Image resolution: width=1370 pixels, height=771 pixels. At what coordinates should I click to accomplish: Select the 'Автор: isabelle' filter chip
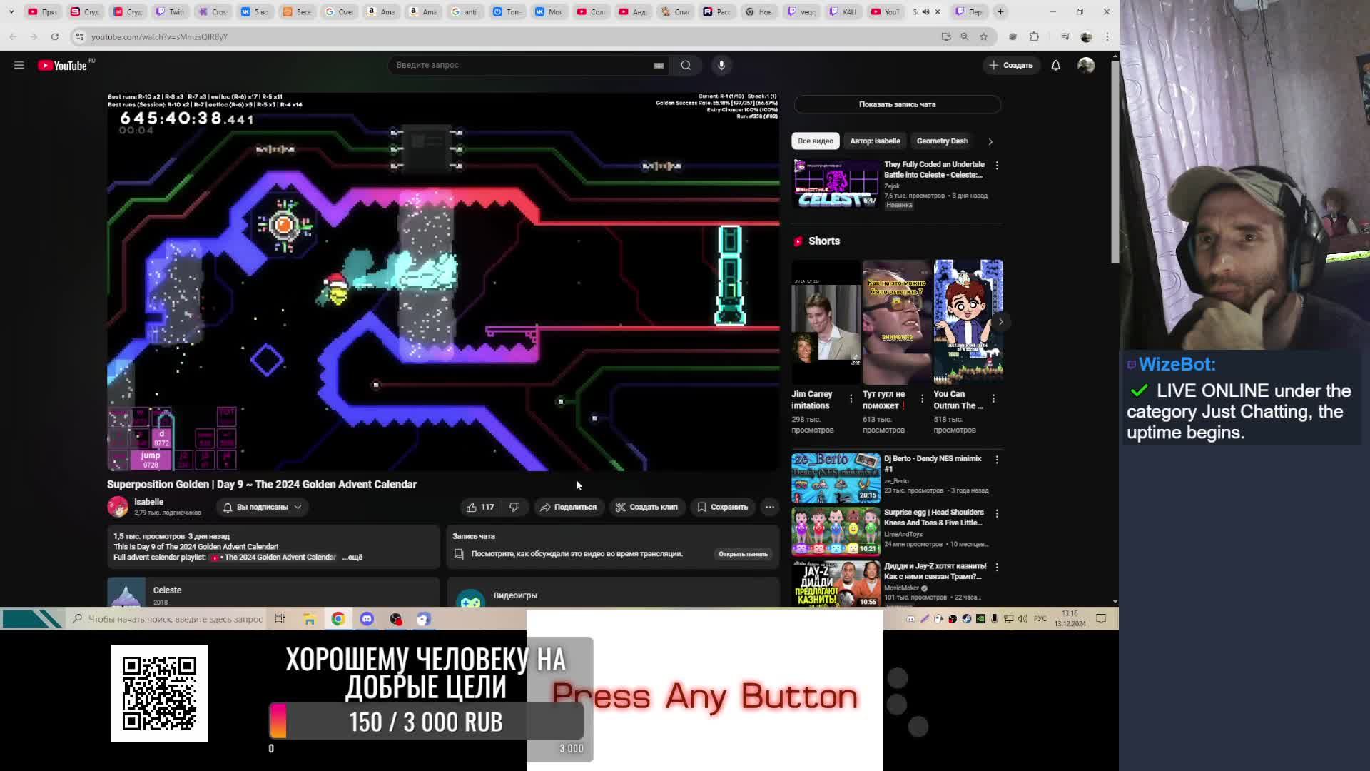(875, 141)
